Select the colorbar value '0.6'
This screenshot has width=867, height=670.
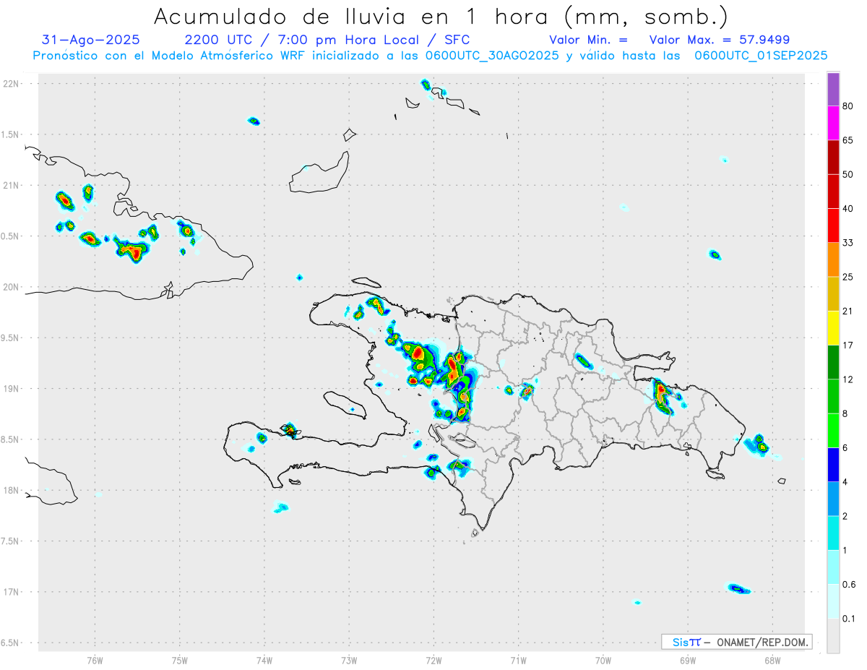[x=850, y=584]
